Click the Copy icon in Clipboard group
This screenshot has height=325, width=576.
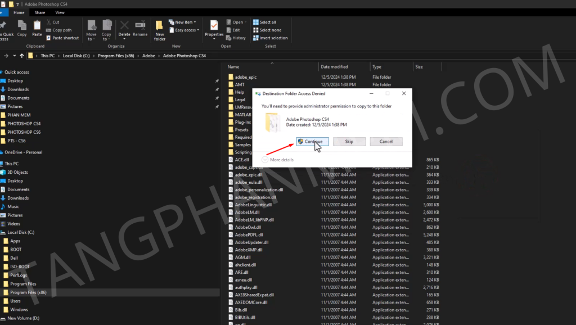coord(22,26)
